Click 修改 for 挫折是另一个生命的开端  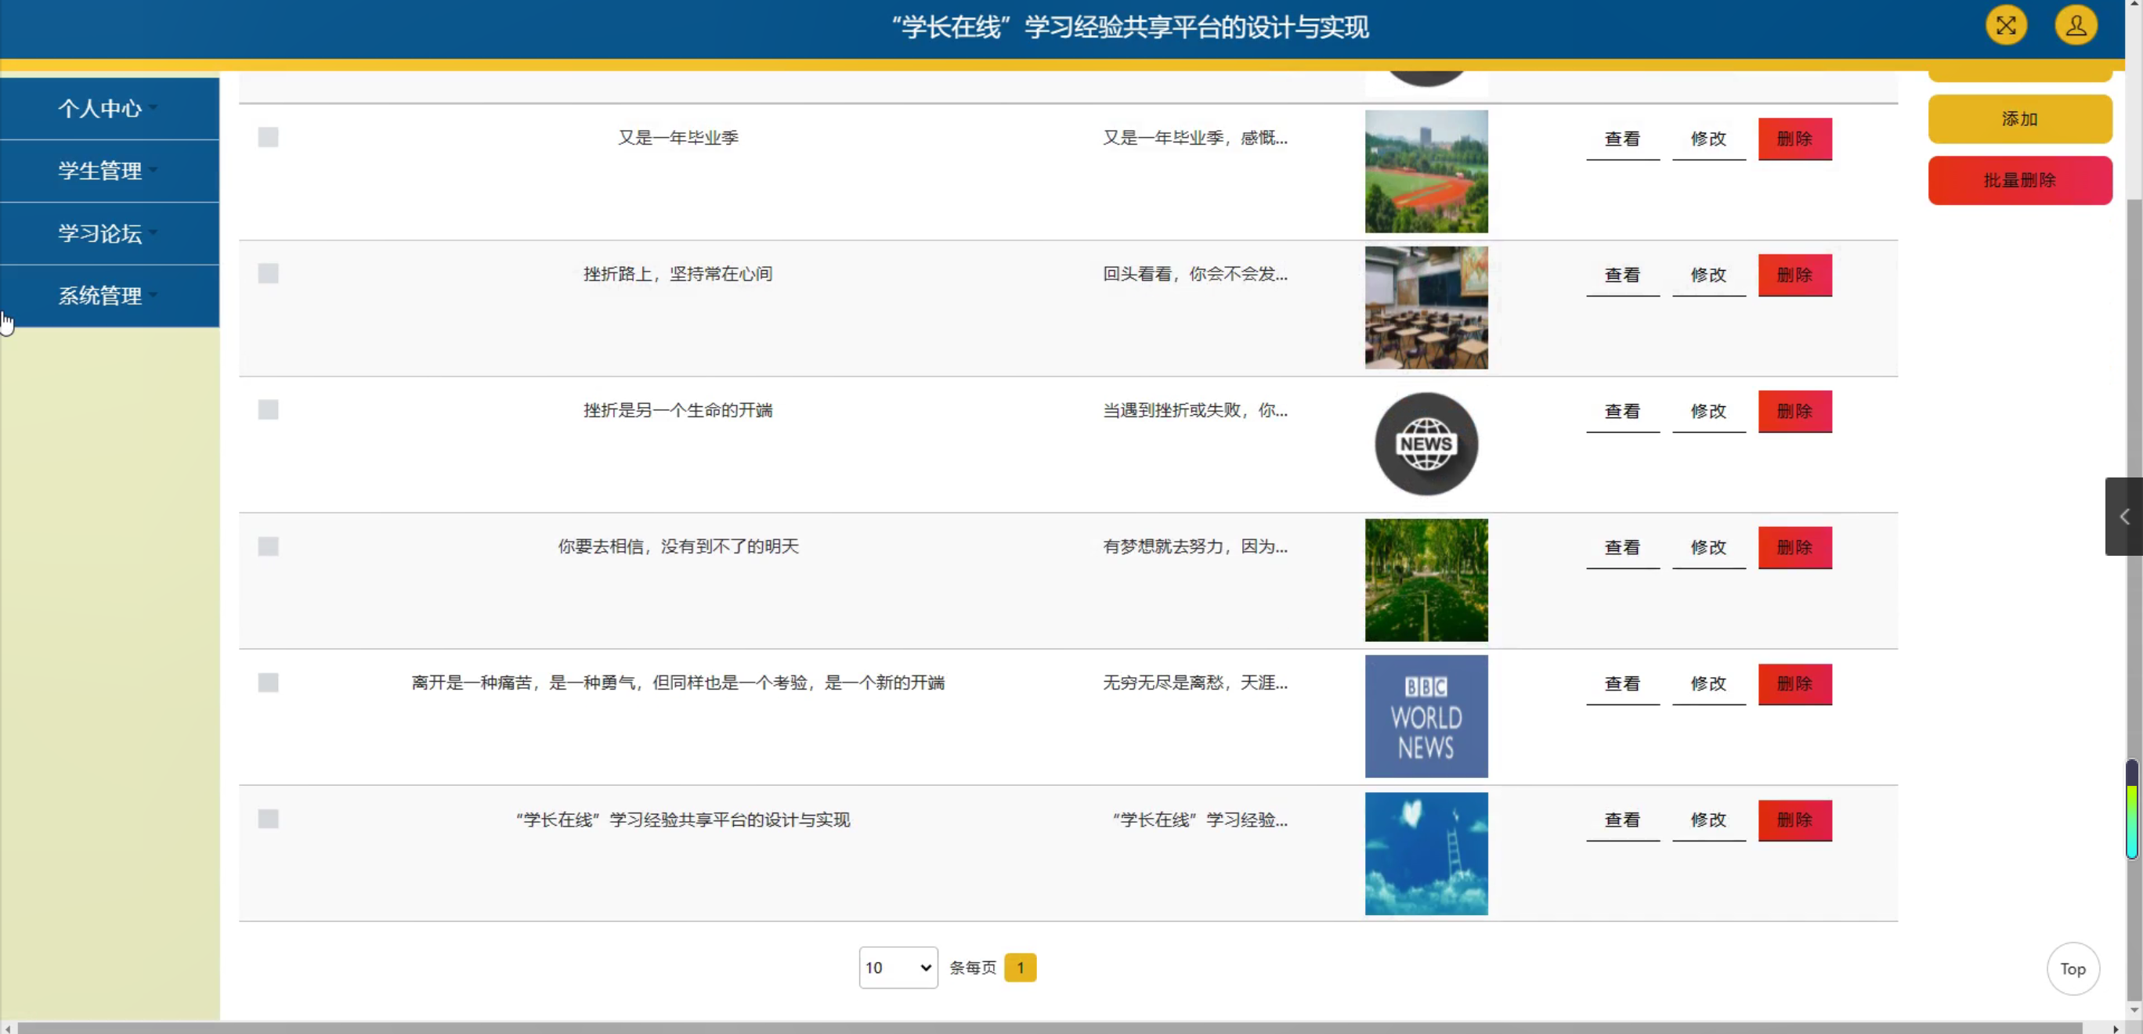click(x=1708, y=411)
